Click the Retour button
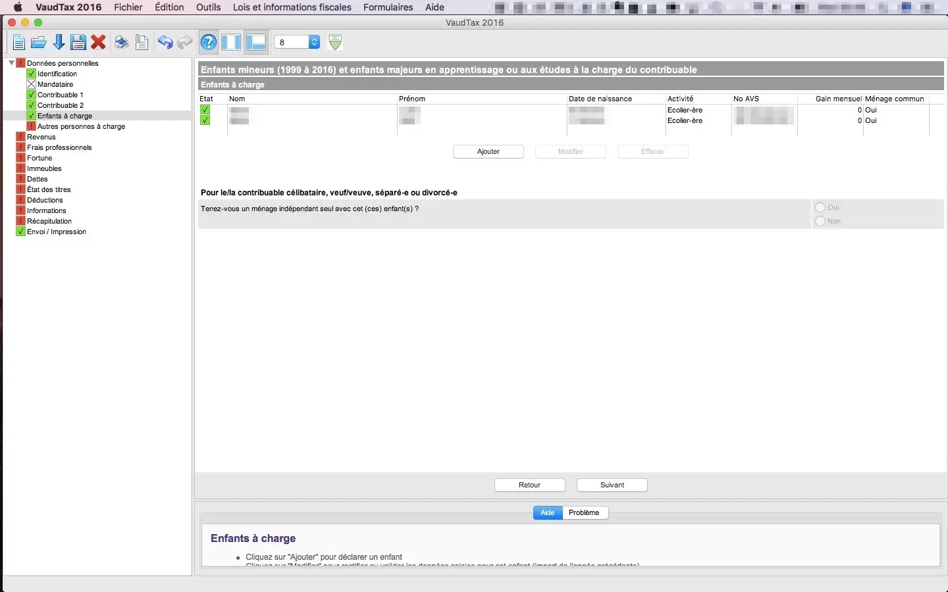 tap(530, 485)
